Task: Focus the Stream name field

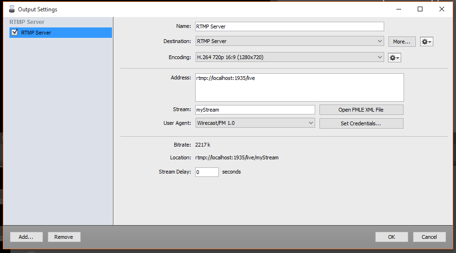Action: (x=255, y=110)
